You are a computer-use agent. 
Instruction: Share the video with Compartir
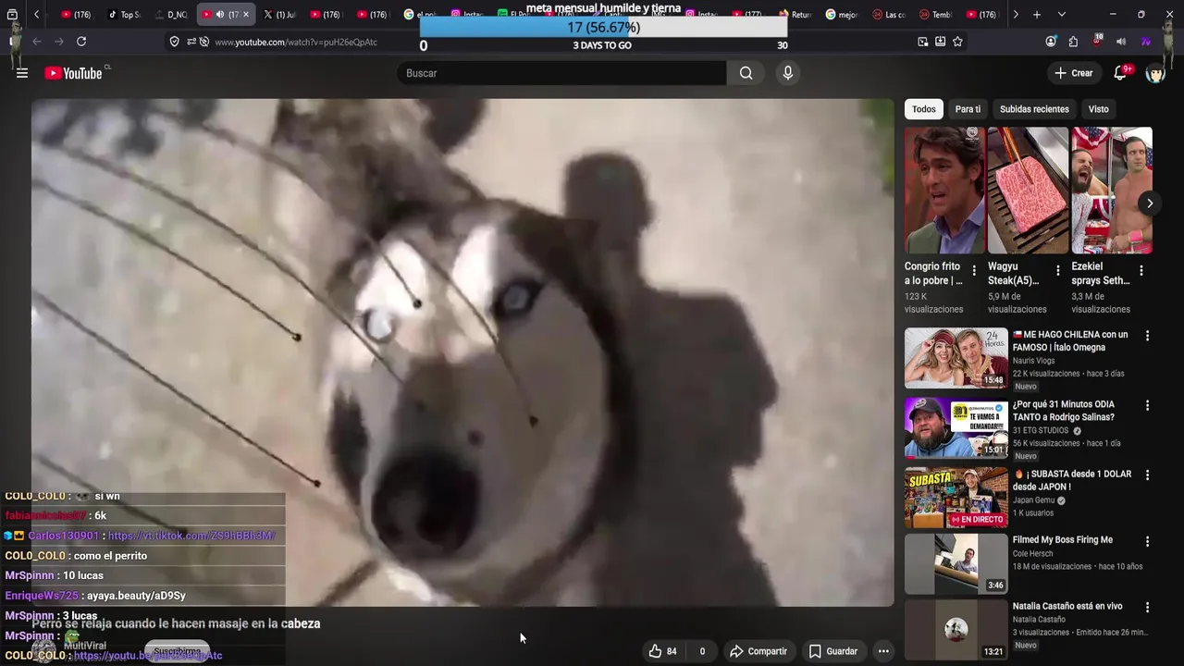[758, 651]
